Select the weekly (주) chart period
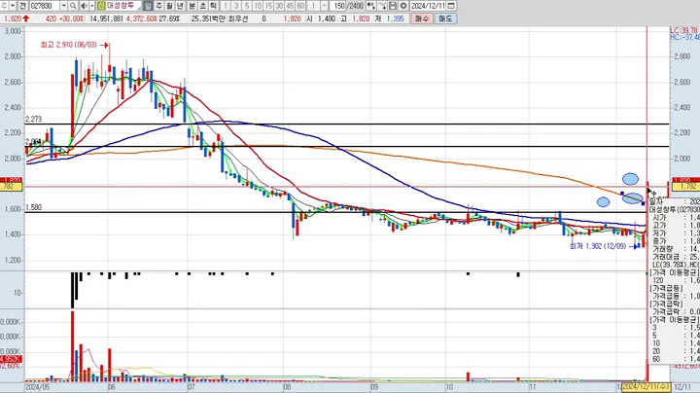 158,6
